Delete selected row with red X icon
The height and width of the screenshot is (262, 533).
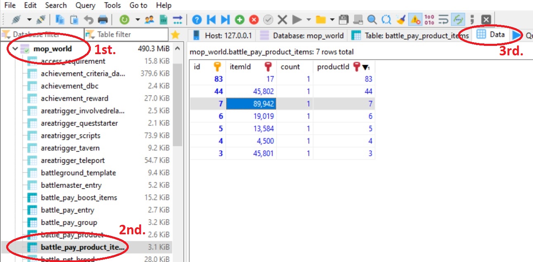click(x=254, y=19)
